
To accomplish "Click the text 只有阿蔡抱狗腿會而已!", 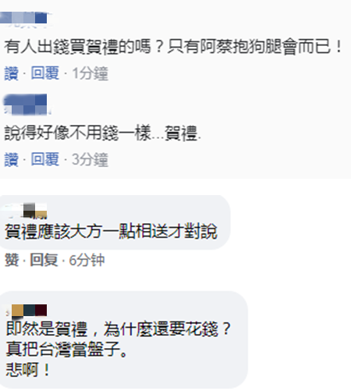I will point(255,47).
